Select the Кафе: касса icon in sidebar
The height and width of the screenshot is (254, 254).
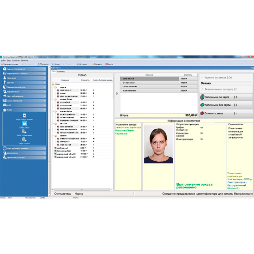click(x=24, y=123)
